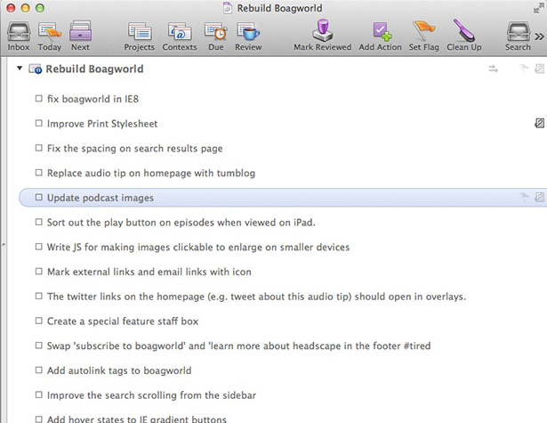Open the note on Rebuild Boagworld project row

pyautogui.click(x=539, y=69)
